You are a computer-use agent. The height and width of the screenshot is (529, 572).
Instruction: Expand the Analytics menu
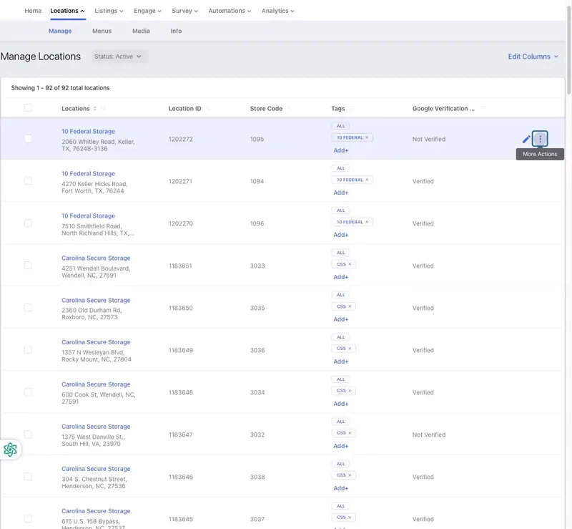[x=278, y=11]
